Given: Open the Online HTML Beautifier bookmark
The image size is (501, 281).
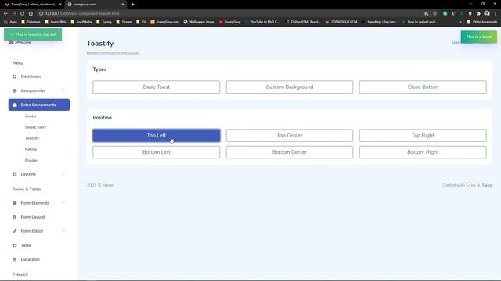Looking at the screenshot, I should [x=303, y=22].
